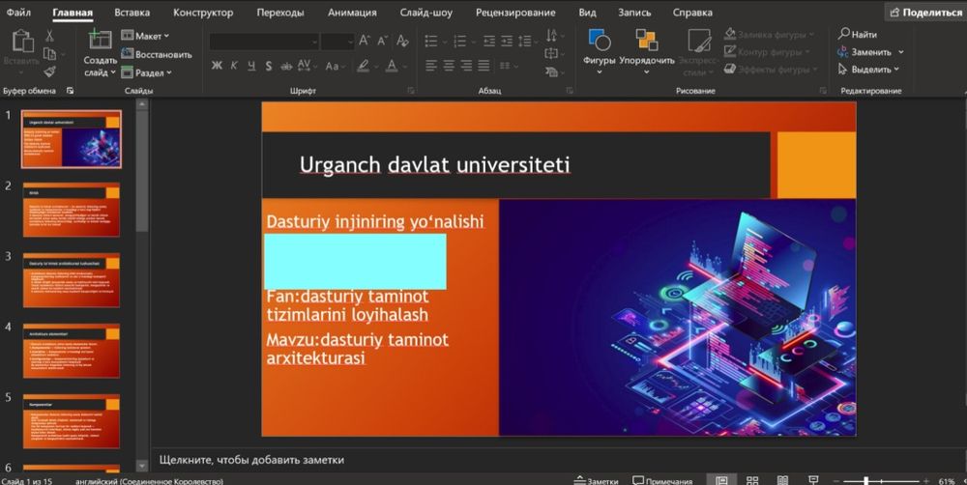Switch to normal view in status bar
This screenshot has height=485, width=967.
click(x=721, y=481)
